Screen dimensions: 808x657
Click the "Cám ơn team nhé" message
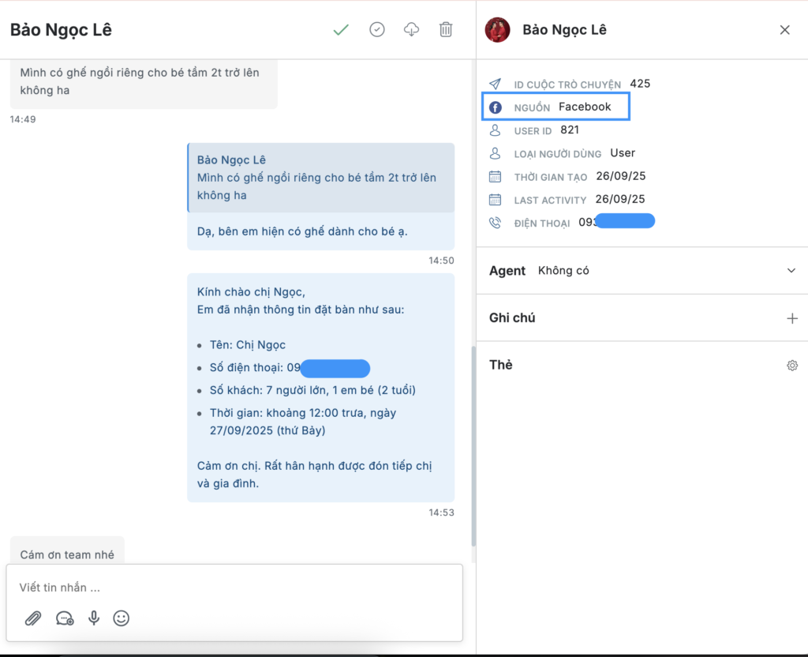tap(67, 554)
